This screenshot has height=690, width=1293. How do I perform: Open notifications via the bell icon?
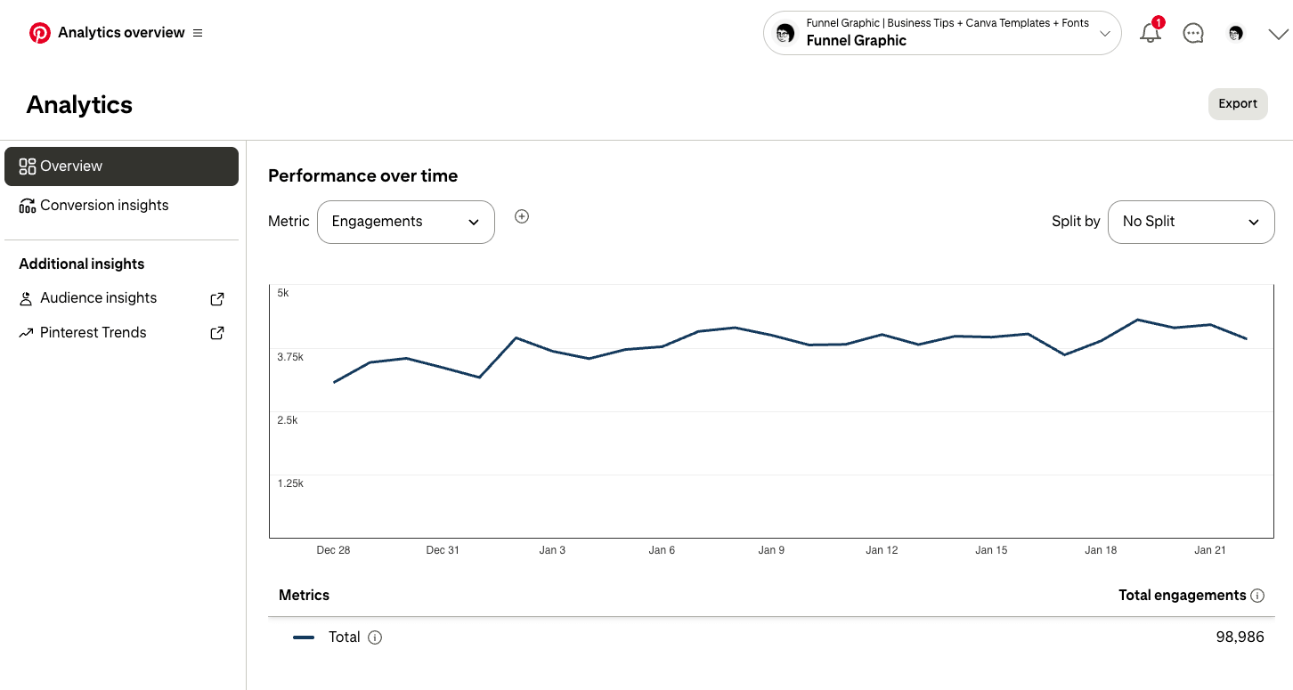[1150, 33]
